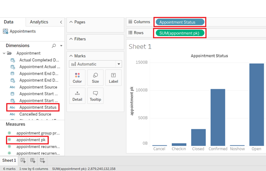The image size is (266, 171).
Task: Select the Cancelled Source dimension
Action: (x=35, y=114)
